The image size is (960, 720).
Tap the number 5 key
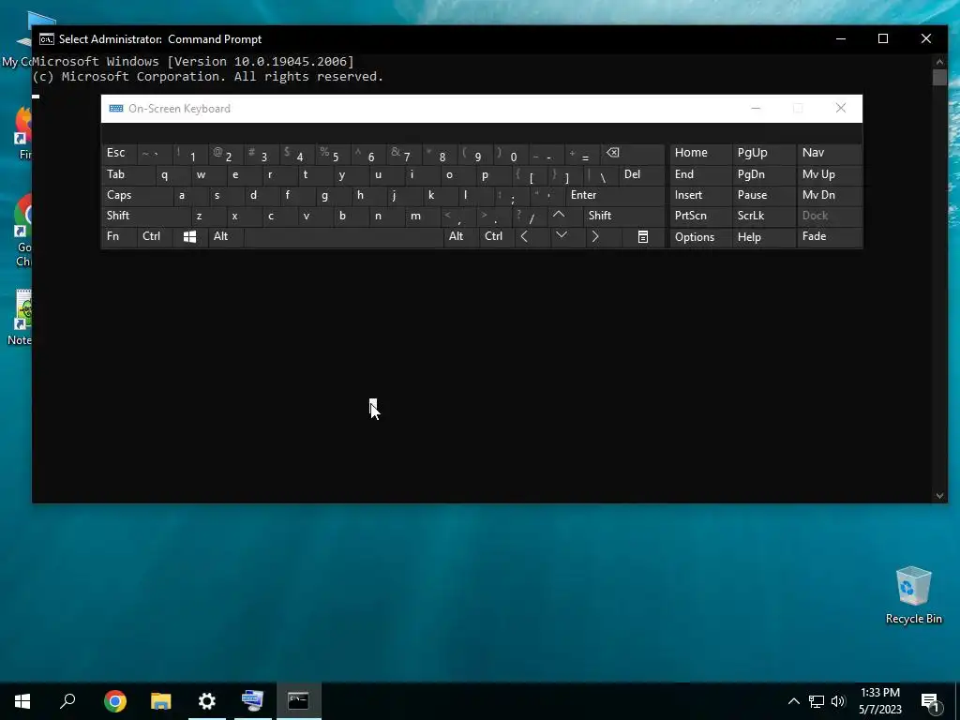point(333,154)
